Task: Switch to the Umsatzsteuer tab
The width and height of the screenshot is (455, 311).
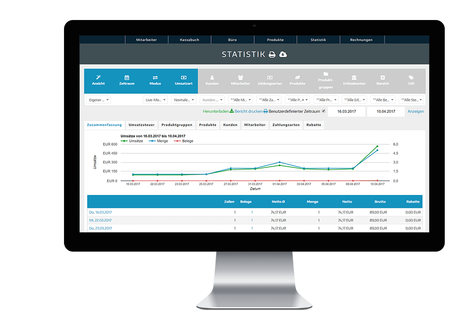Action: [141, 125]
